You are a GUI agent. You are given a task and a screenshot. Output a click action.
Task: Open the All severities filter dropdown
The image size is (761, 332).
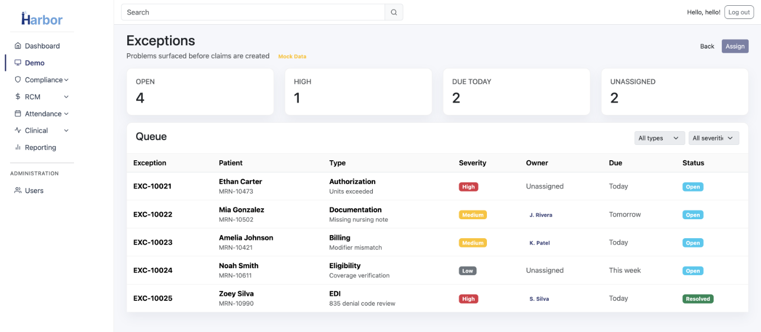click(713, 138)
